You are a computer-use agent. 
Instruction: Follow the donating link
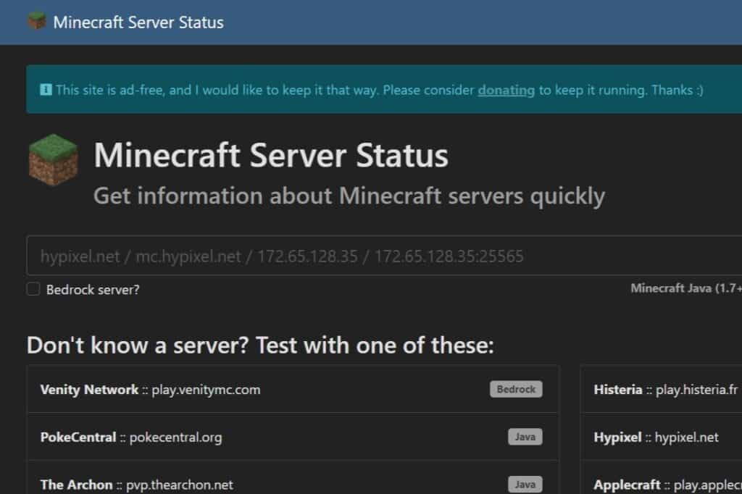coord(506,90)
